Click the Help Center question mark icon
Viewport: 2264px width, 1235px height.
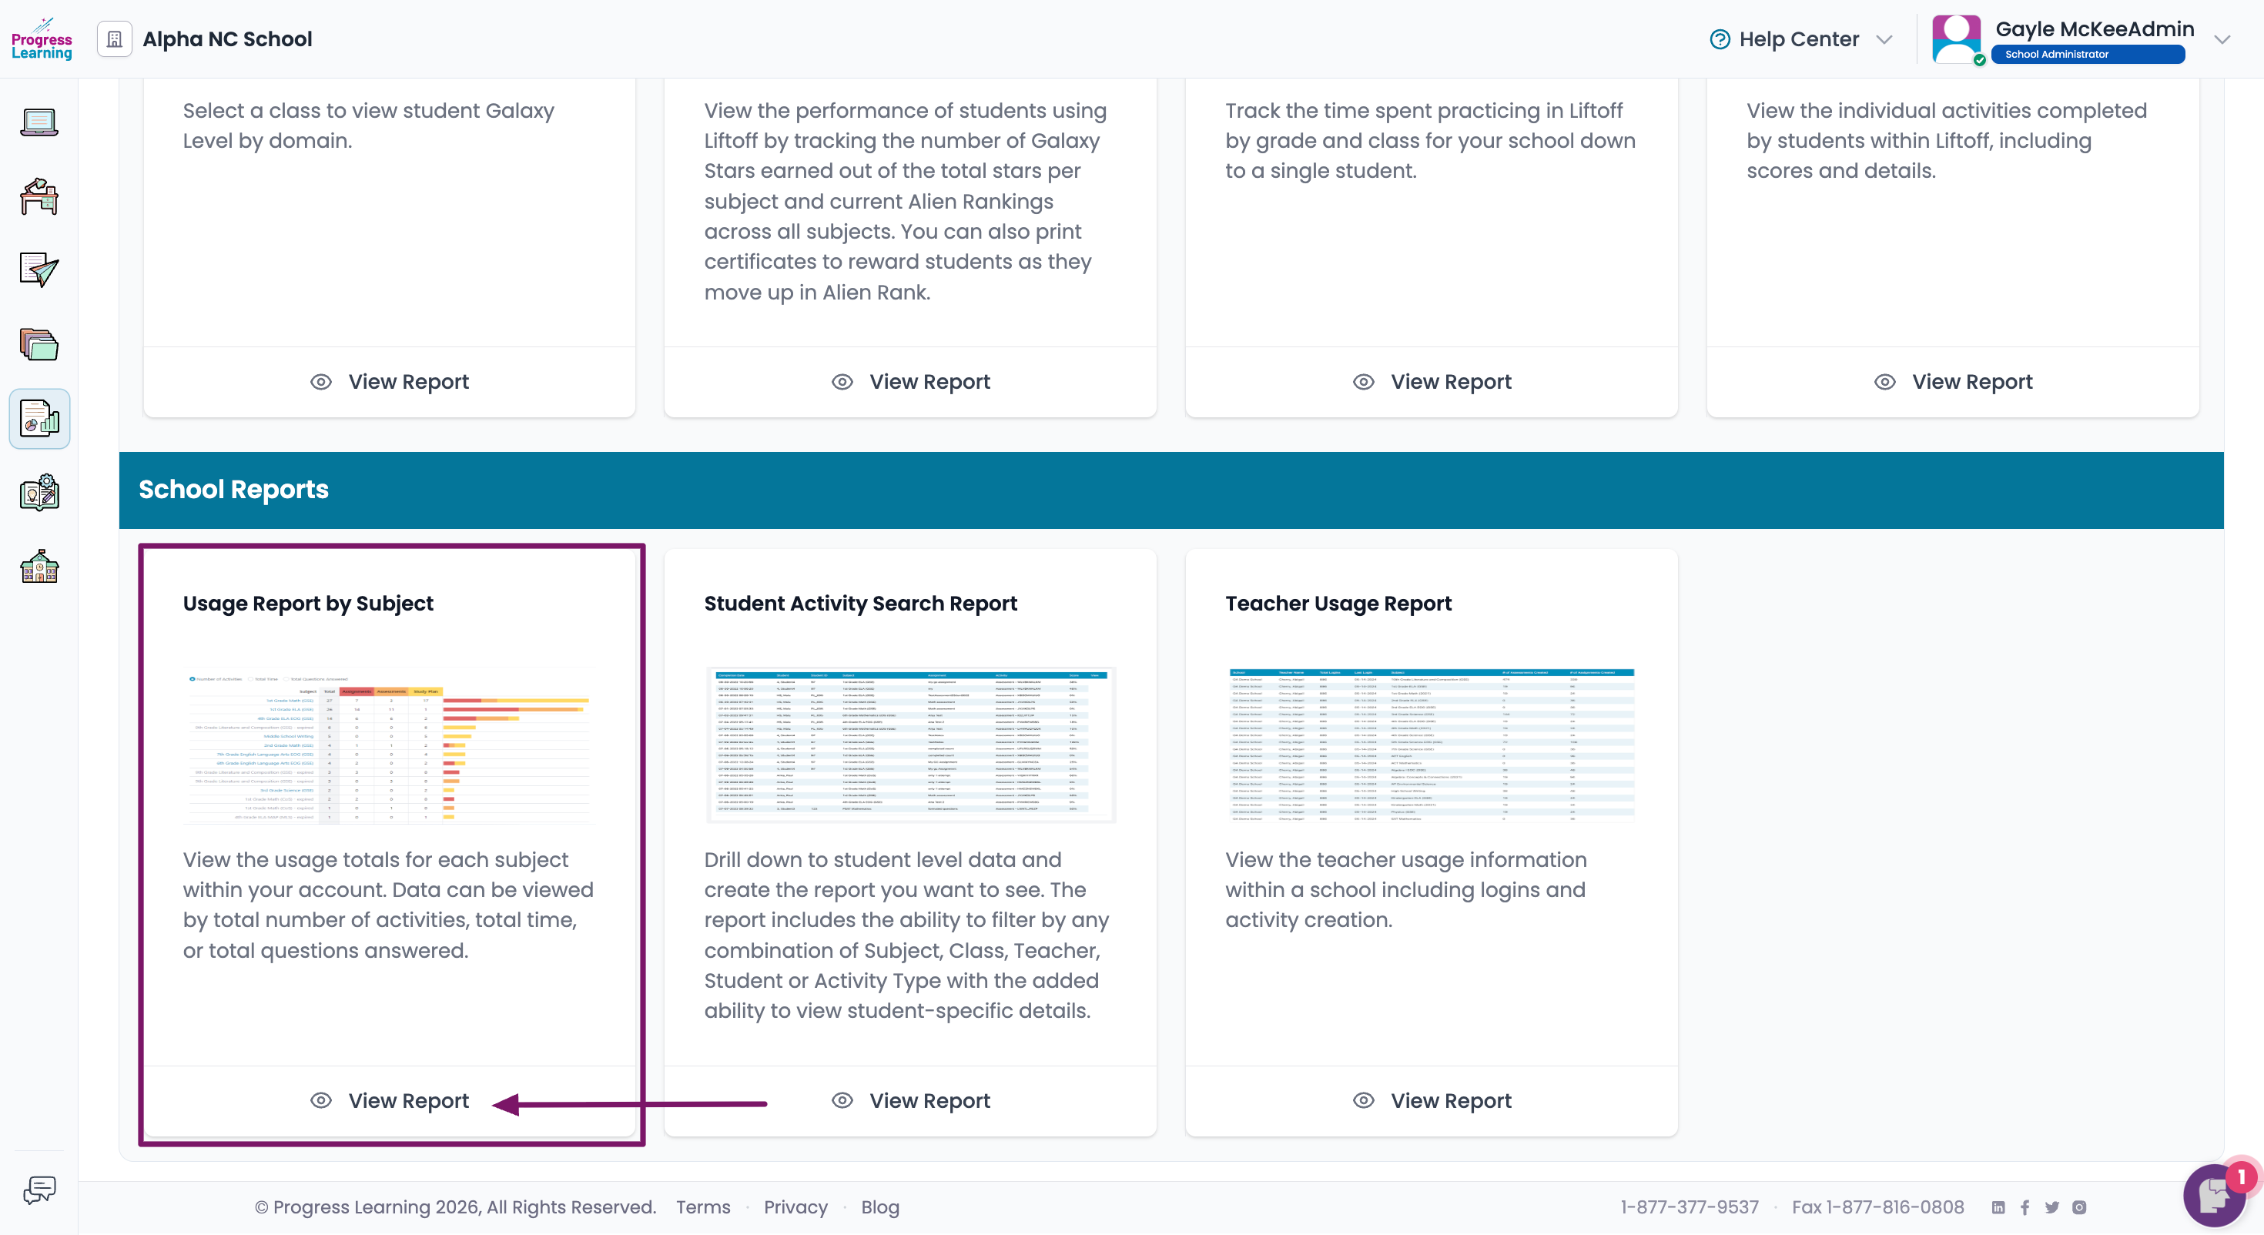[1719, 39]
